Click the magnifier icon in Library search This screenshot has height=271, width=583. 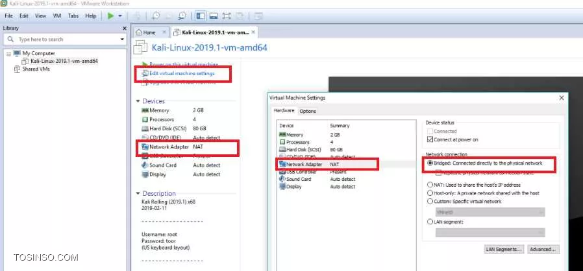click(10, 39)
